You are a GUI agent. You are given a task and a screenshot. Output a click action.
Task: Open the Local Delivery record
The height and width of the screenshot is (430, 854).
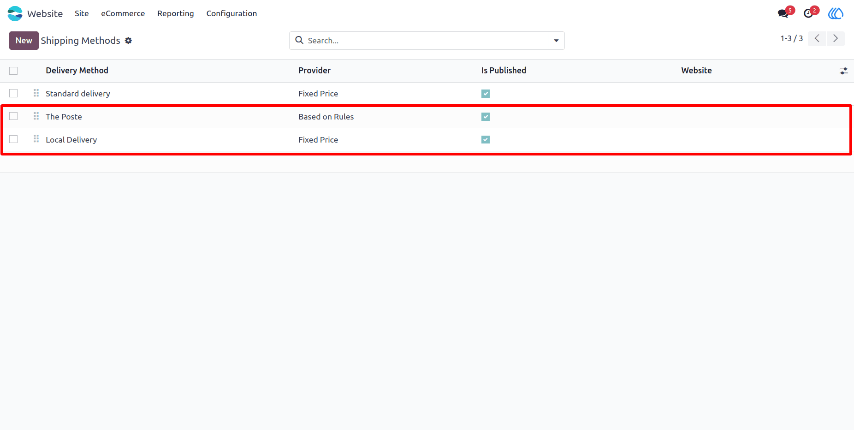(71, 140)
